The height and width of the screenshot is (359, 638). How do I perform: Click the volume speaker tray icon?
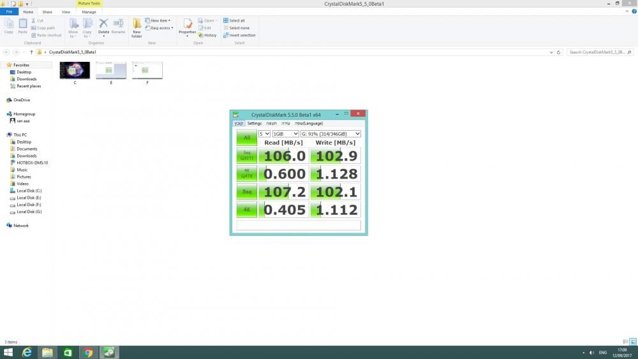click(592, 353)
